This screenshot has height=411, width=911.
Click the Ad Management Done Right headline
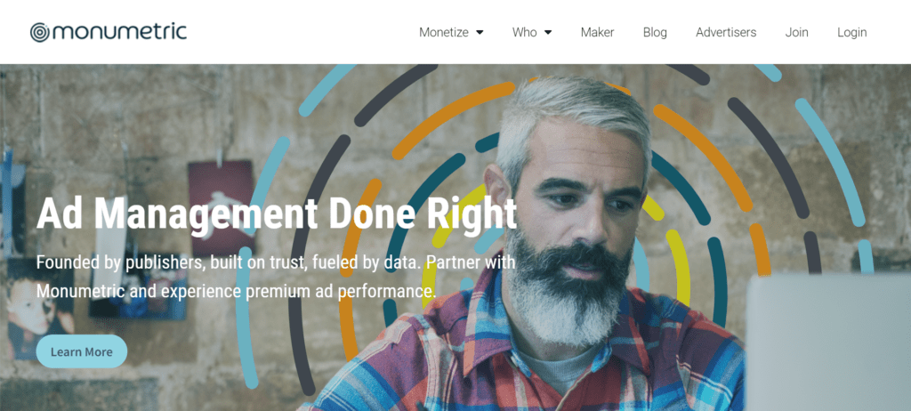point(277,214)
